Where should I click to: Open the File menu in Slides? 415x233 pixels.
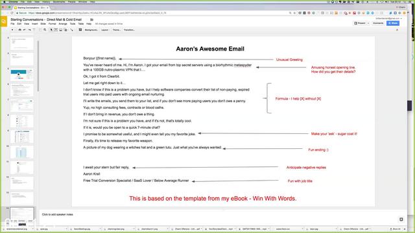(12, 24)
